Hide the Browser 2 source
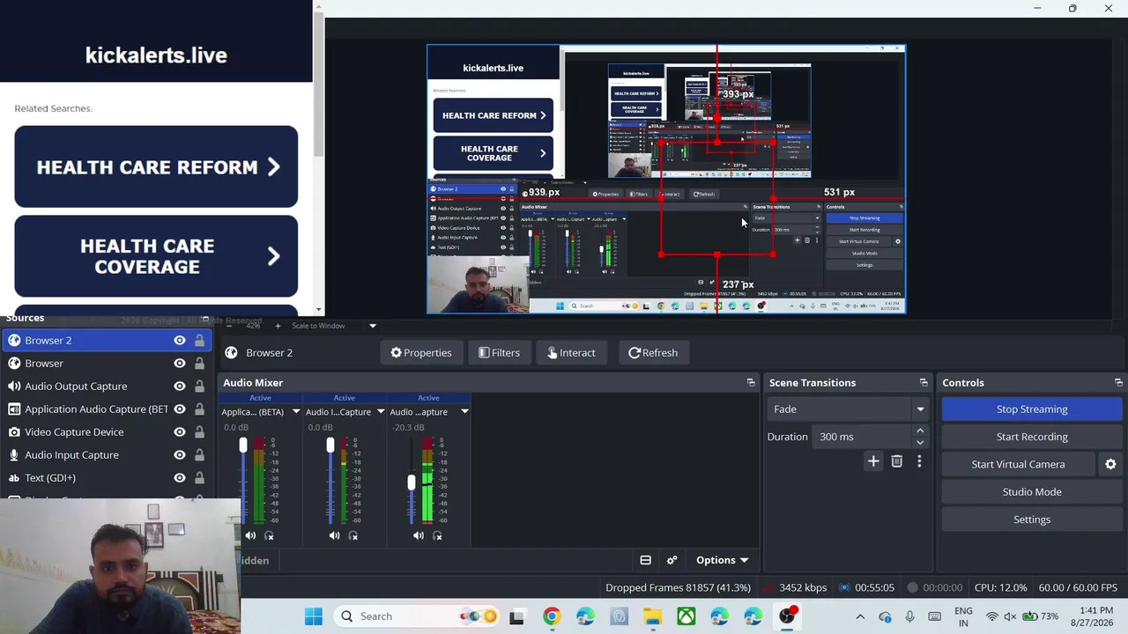Image resolution: width=1128 pixels, height=634 pixels. click(x=180, y=340)
